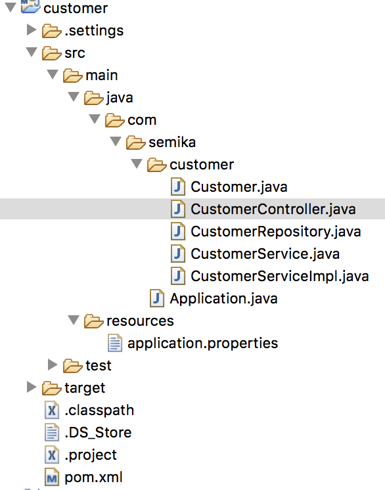Select the resources folder label
385x490 pixels.
140,321
